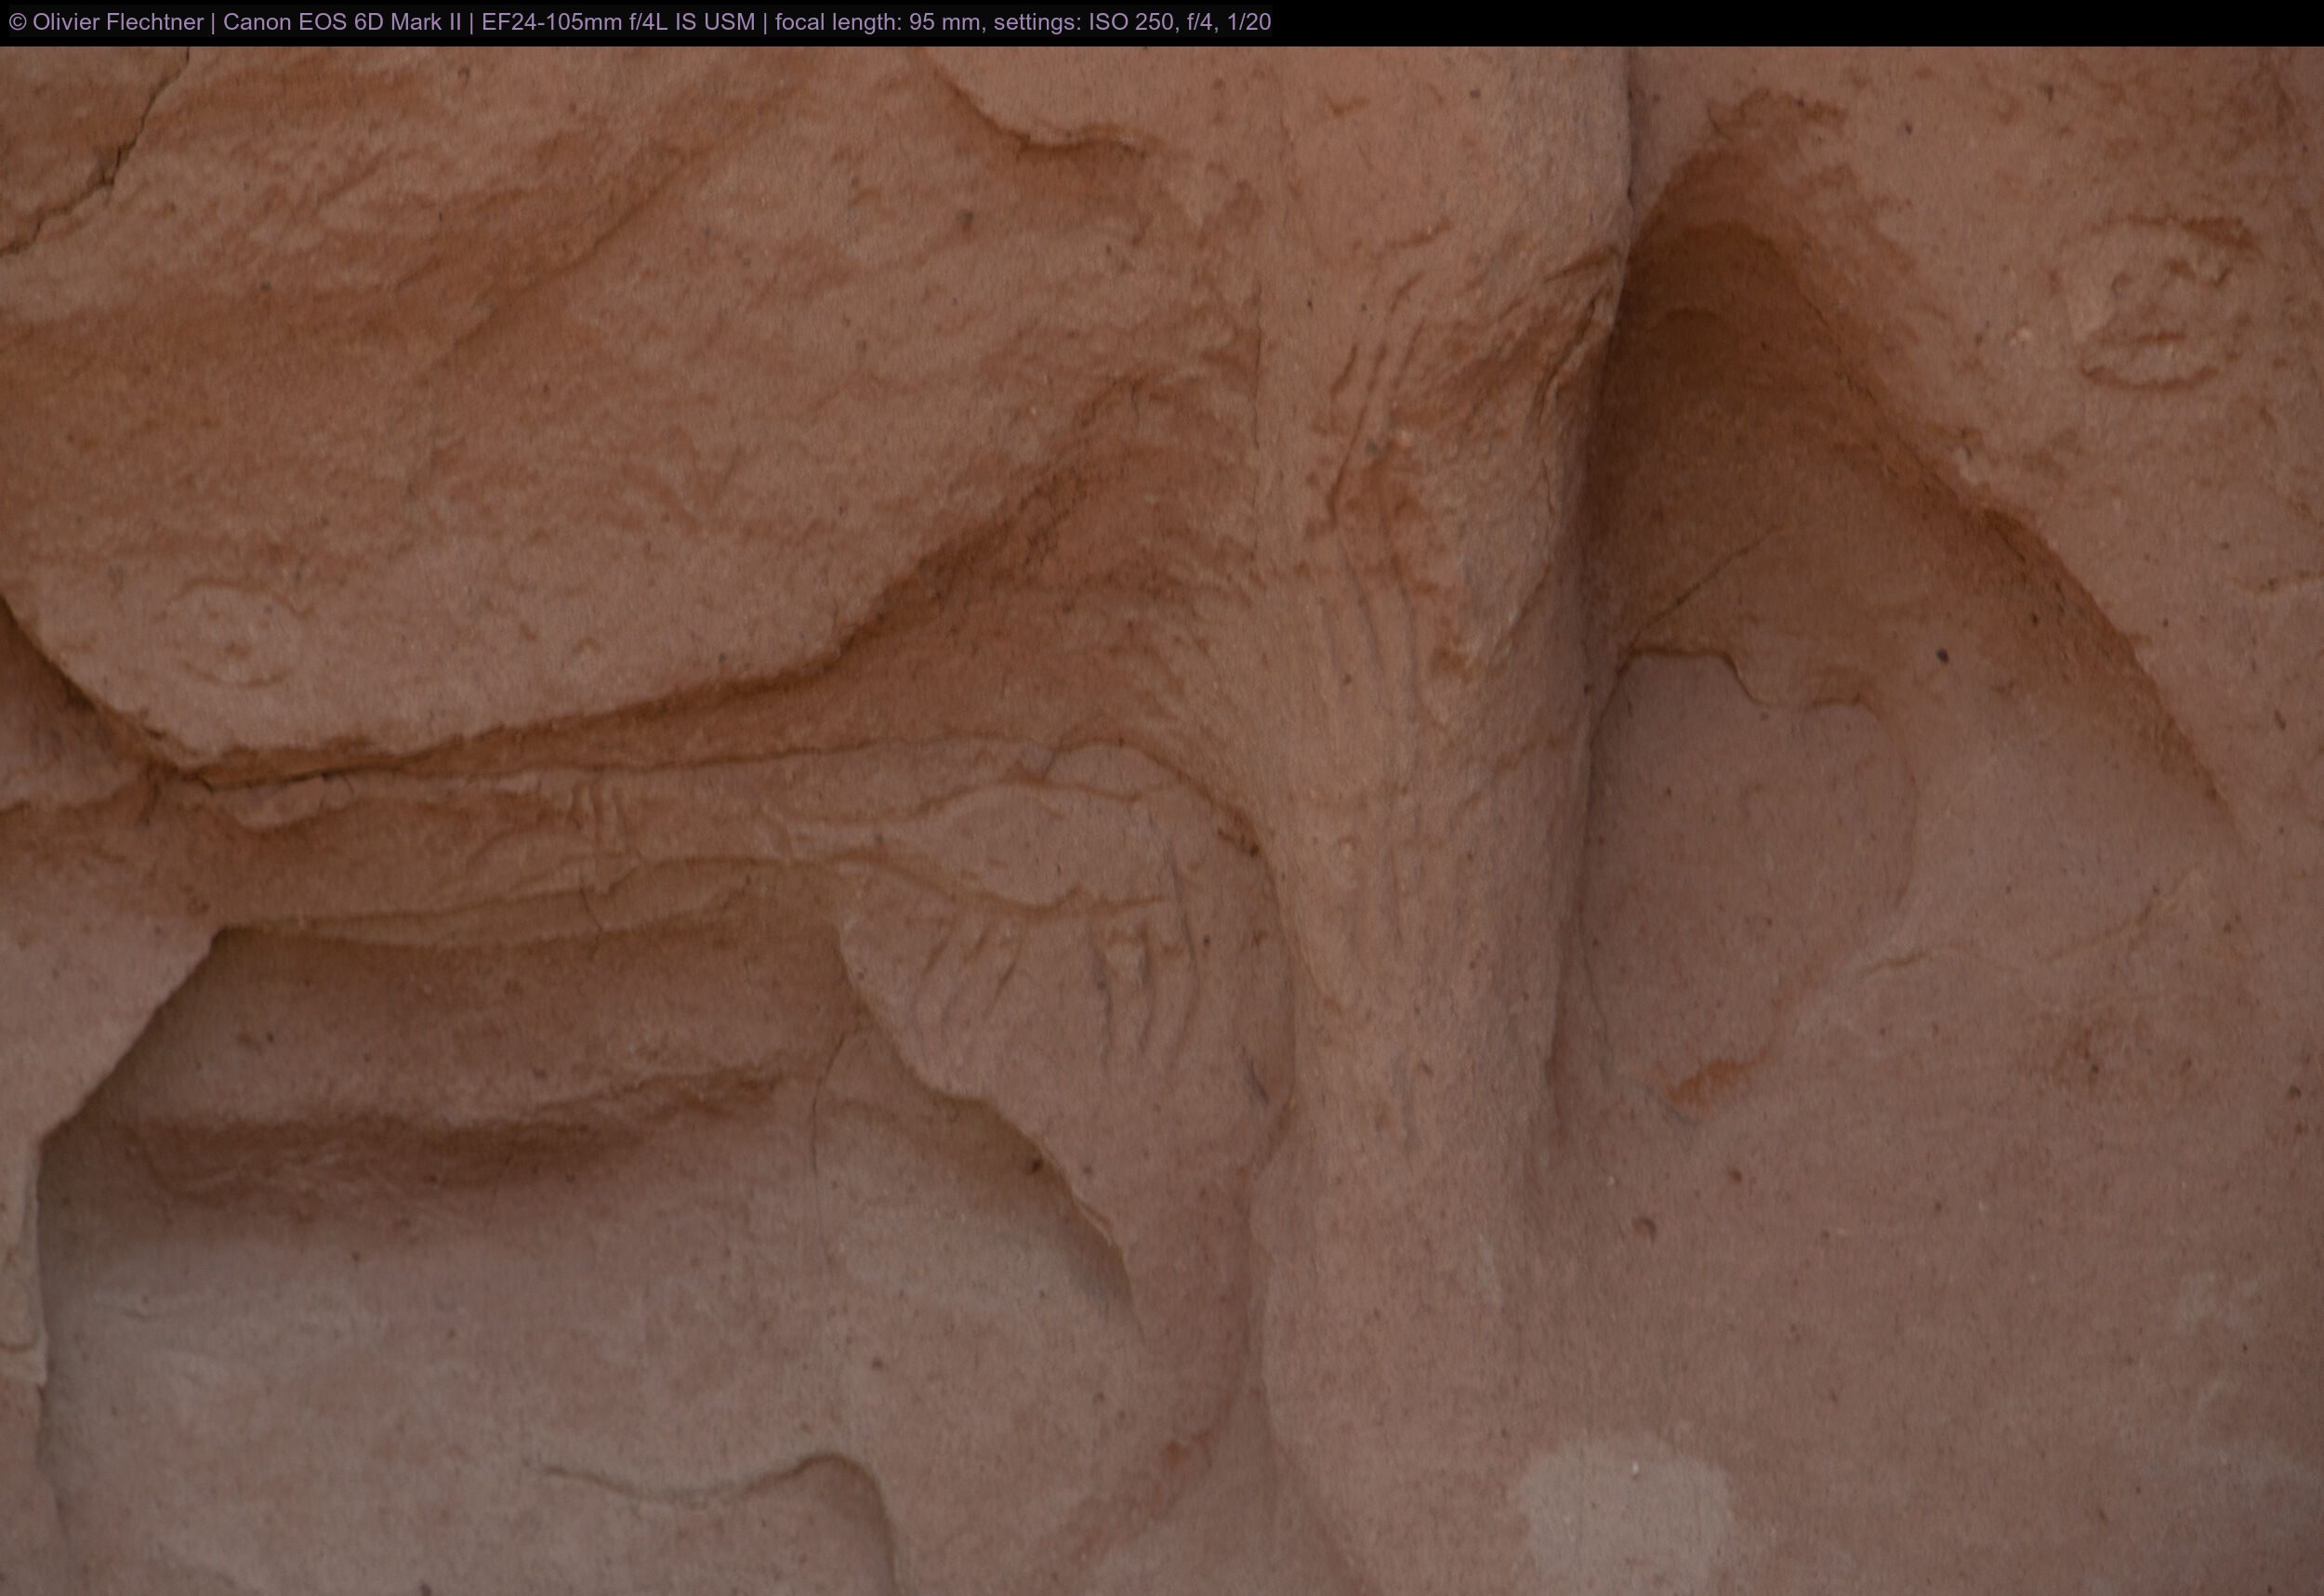Click the displayed rock face photograph
Viewport: 2324px width, 1596px height.
tap(1162, 820)
